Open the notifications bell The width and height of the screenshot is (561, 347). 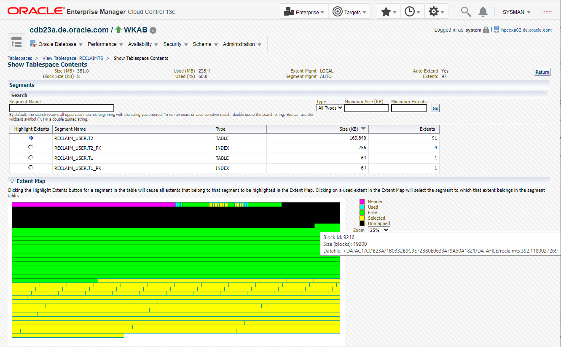click(483, 12)
